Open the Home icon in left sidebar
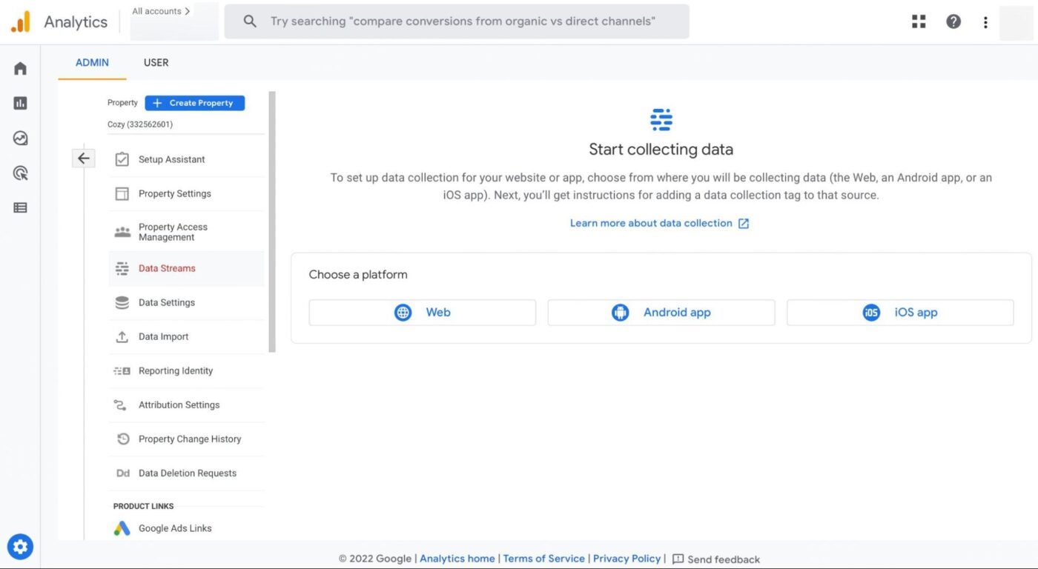This screenshot has height=569, width=1038. click(20, 68)
